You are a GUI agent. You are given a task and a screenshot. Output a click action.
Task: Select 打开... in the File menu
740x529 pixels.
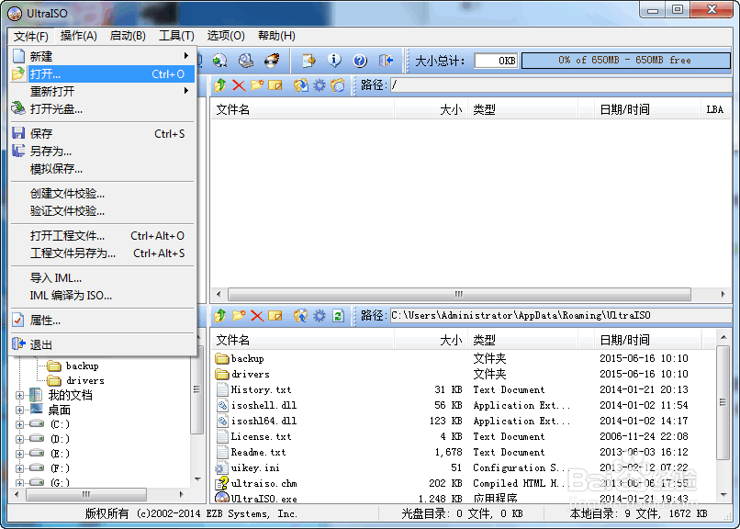(x=104, y=74)
